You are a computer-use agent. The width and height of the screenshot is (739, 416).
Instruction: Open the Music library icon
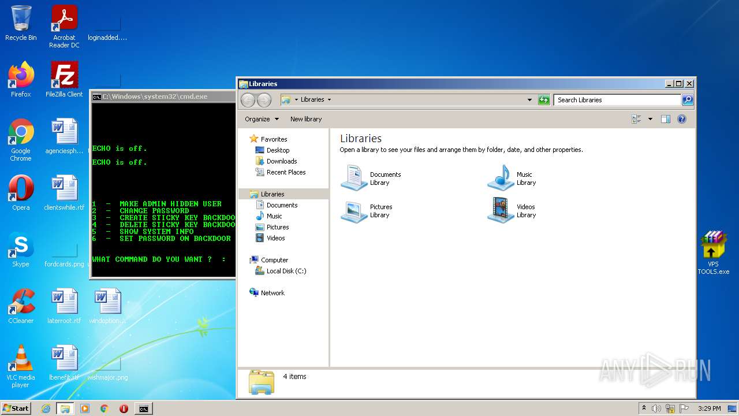(512, 178)
